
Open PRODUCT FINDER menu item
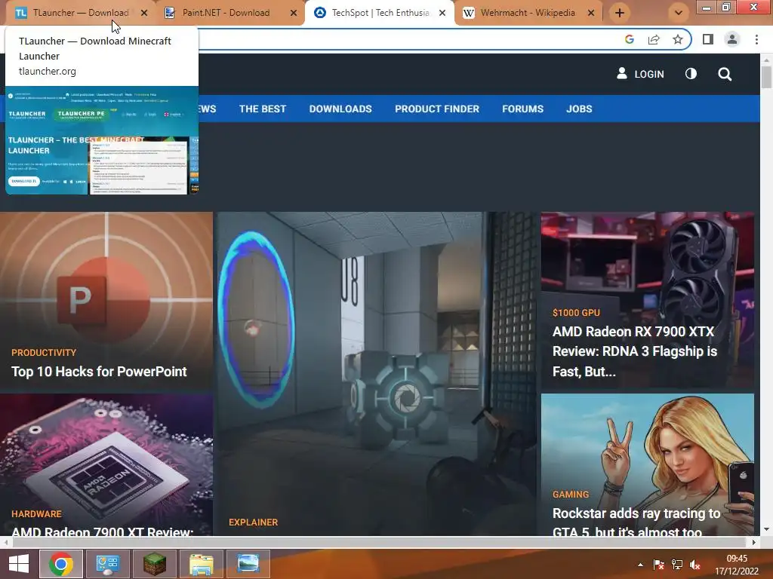pos(437,109)
